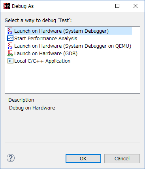This screenshot has height=169, width=145.
Task: Confirm with the OK button
Action: [83, 158]
